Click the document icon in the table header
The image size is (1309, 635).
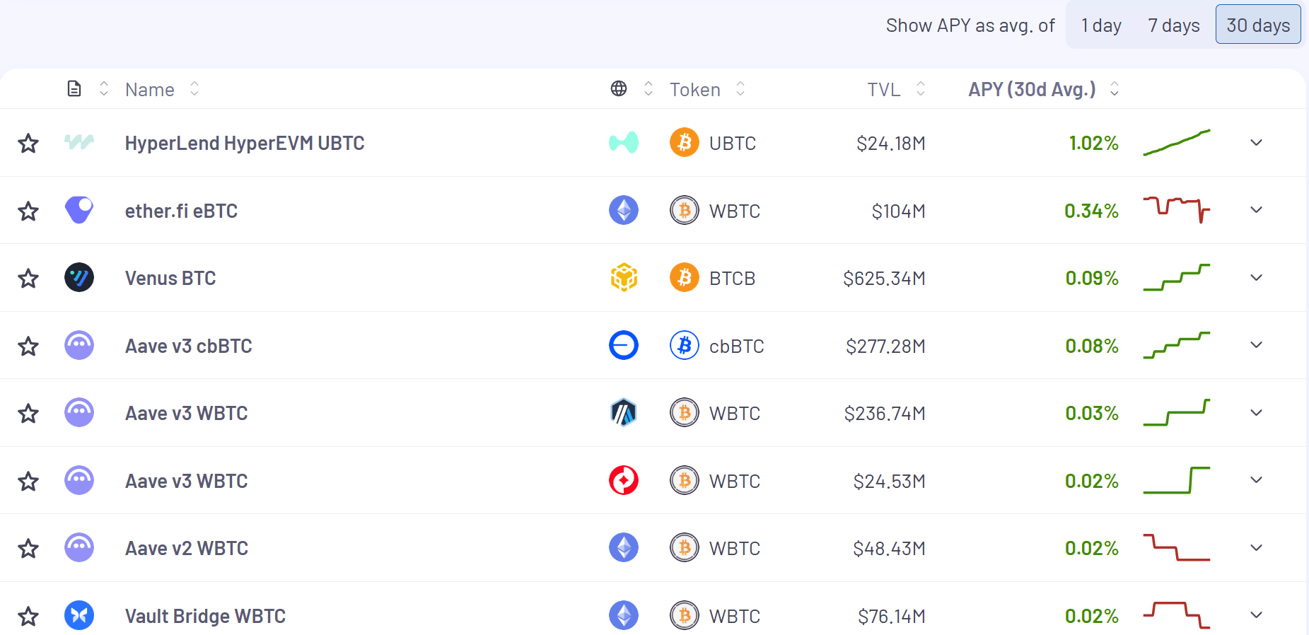tap(74, 88)
